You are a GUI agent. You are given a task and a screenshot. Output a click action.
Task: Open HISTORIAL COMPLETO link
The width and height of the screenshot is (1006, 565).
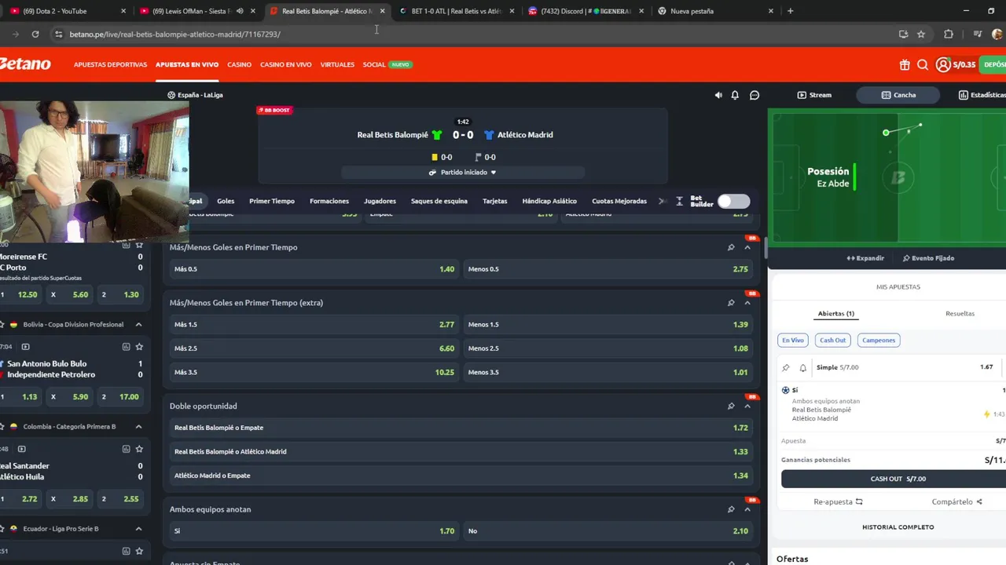pyautogui.click(x=898, y=527)
